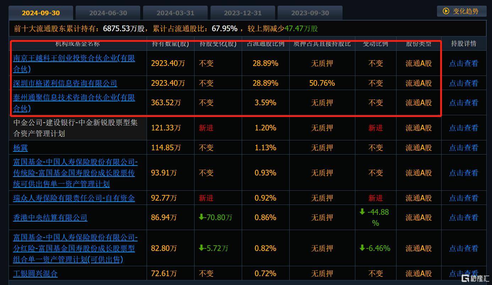Viewport: 492px width, 285px height.
Task: Click the 1.20% float share cell
Action: [266, 128]
